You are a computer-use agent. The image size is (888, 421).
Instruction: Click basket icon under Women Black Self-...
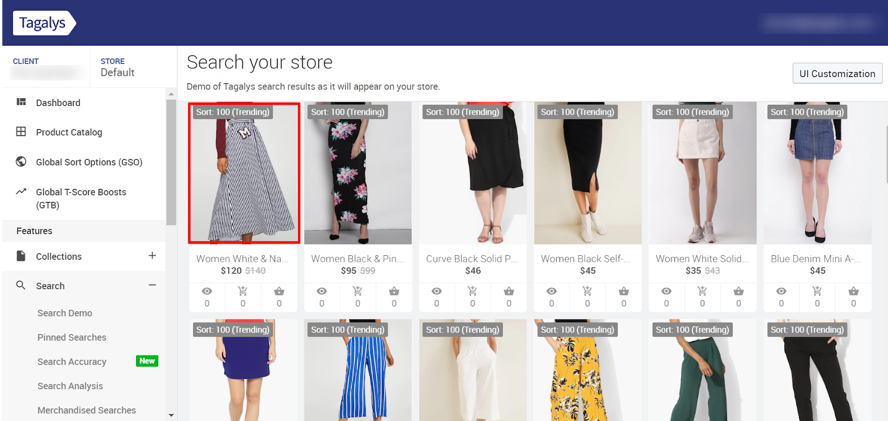[624, 291]
